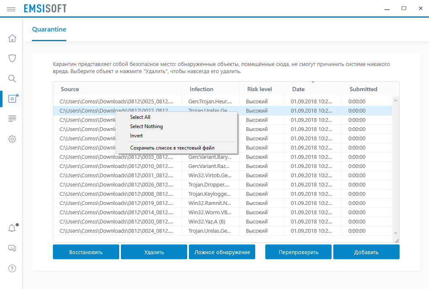Open the Settings gear icon
Viewport: 429px width, 289px height.
point(12,139)
